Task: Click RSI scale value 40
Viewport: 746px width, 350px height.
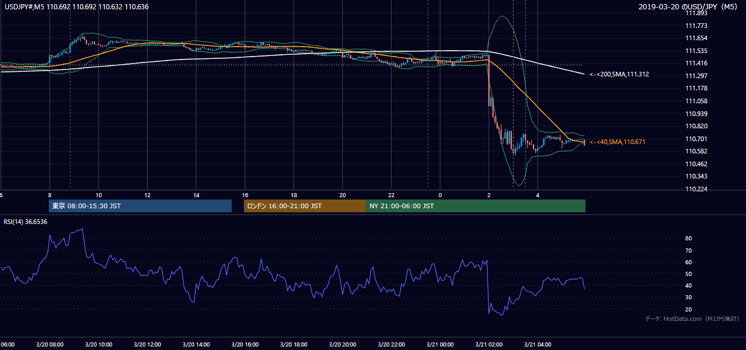Action: tap(689, 285)
